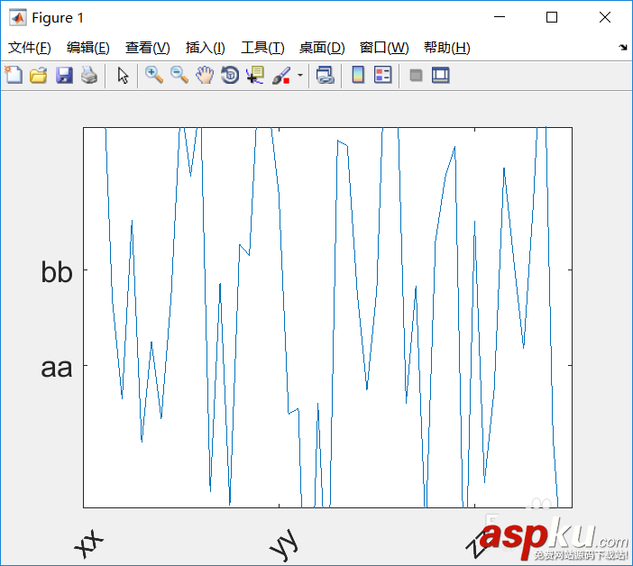Show plot tools and dock figure icon
633x566 pixels.
(440, 75)
